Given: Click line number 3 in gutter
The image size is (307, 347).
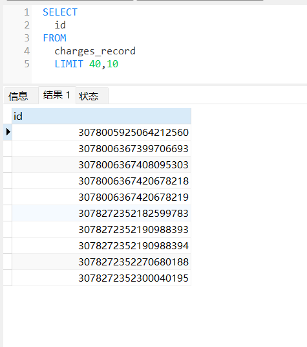Looking at the screenshot, I should click(x=26, y=38).
